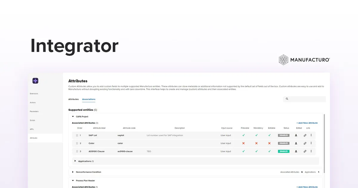Collapse the CAPA Project entity
This screenshot has width=358, height=188.
pos(72,117)
